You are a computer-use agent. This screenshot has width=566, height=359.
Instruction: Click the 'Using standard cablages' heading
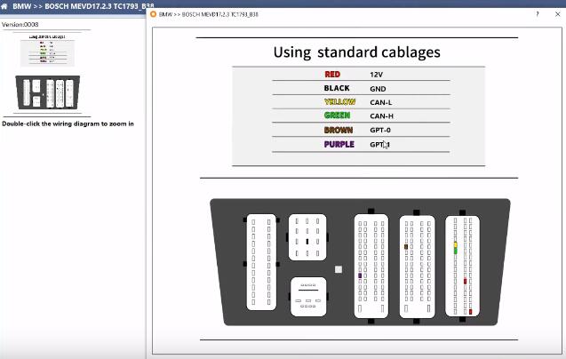click(356, 52)
